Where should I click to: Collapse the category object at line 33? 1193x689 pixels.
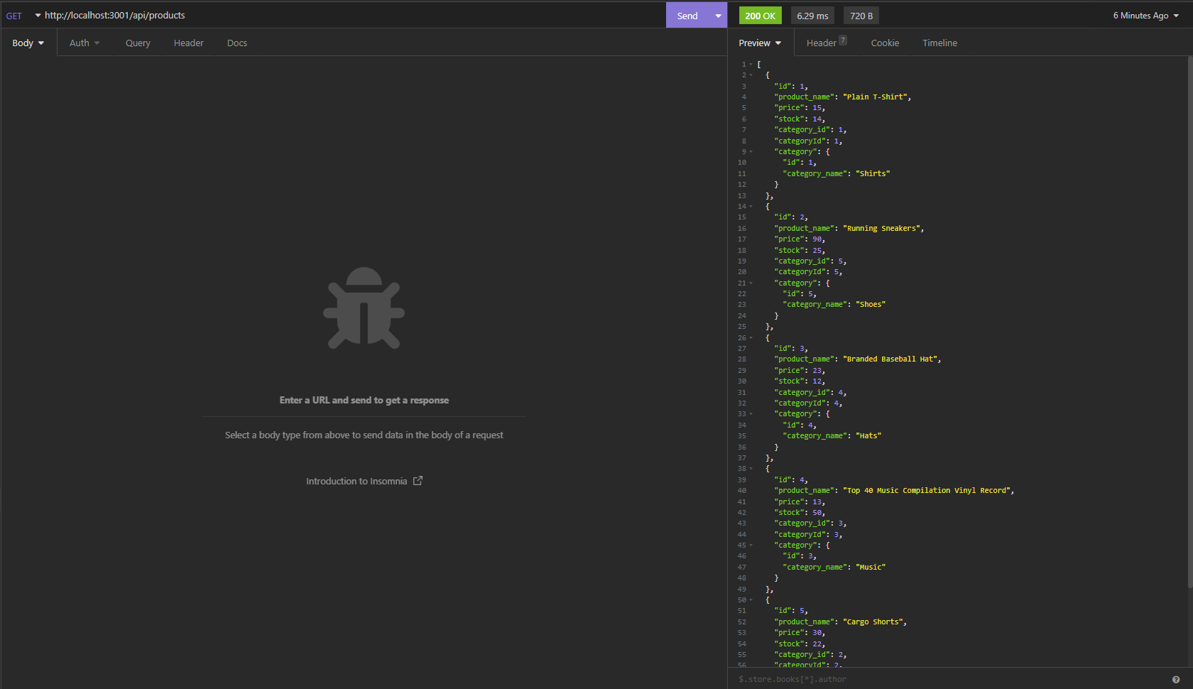click(751, 414)
